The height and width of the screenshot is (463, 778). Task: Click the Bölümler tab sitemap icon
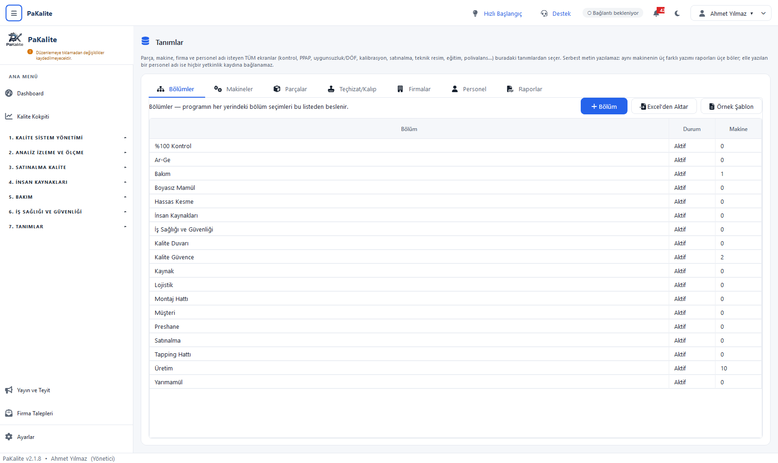coord(161,89)
